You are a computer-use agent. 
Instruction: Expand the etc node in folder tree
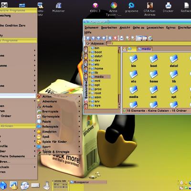pyautogui.click(x=90, y=64)
